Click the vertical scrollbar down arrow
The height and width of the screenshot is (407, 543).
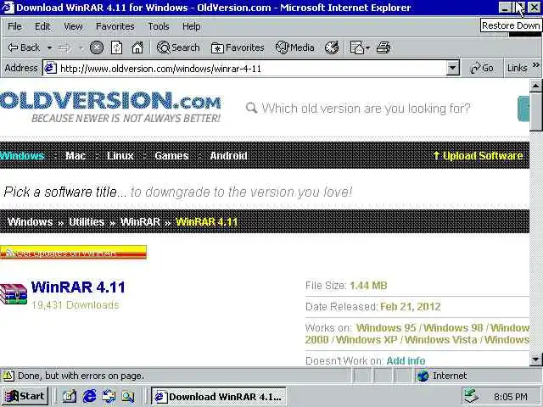point(535,360)
